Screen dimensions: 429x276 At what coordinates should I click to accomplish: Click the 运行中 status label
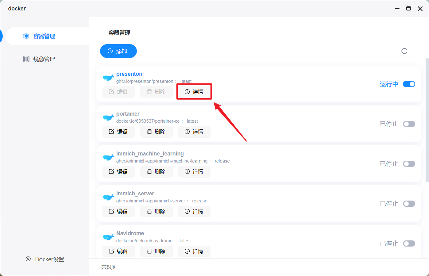(x=389, y=84)
